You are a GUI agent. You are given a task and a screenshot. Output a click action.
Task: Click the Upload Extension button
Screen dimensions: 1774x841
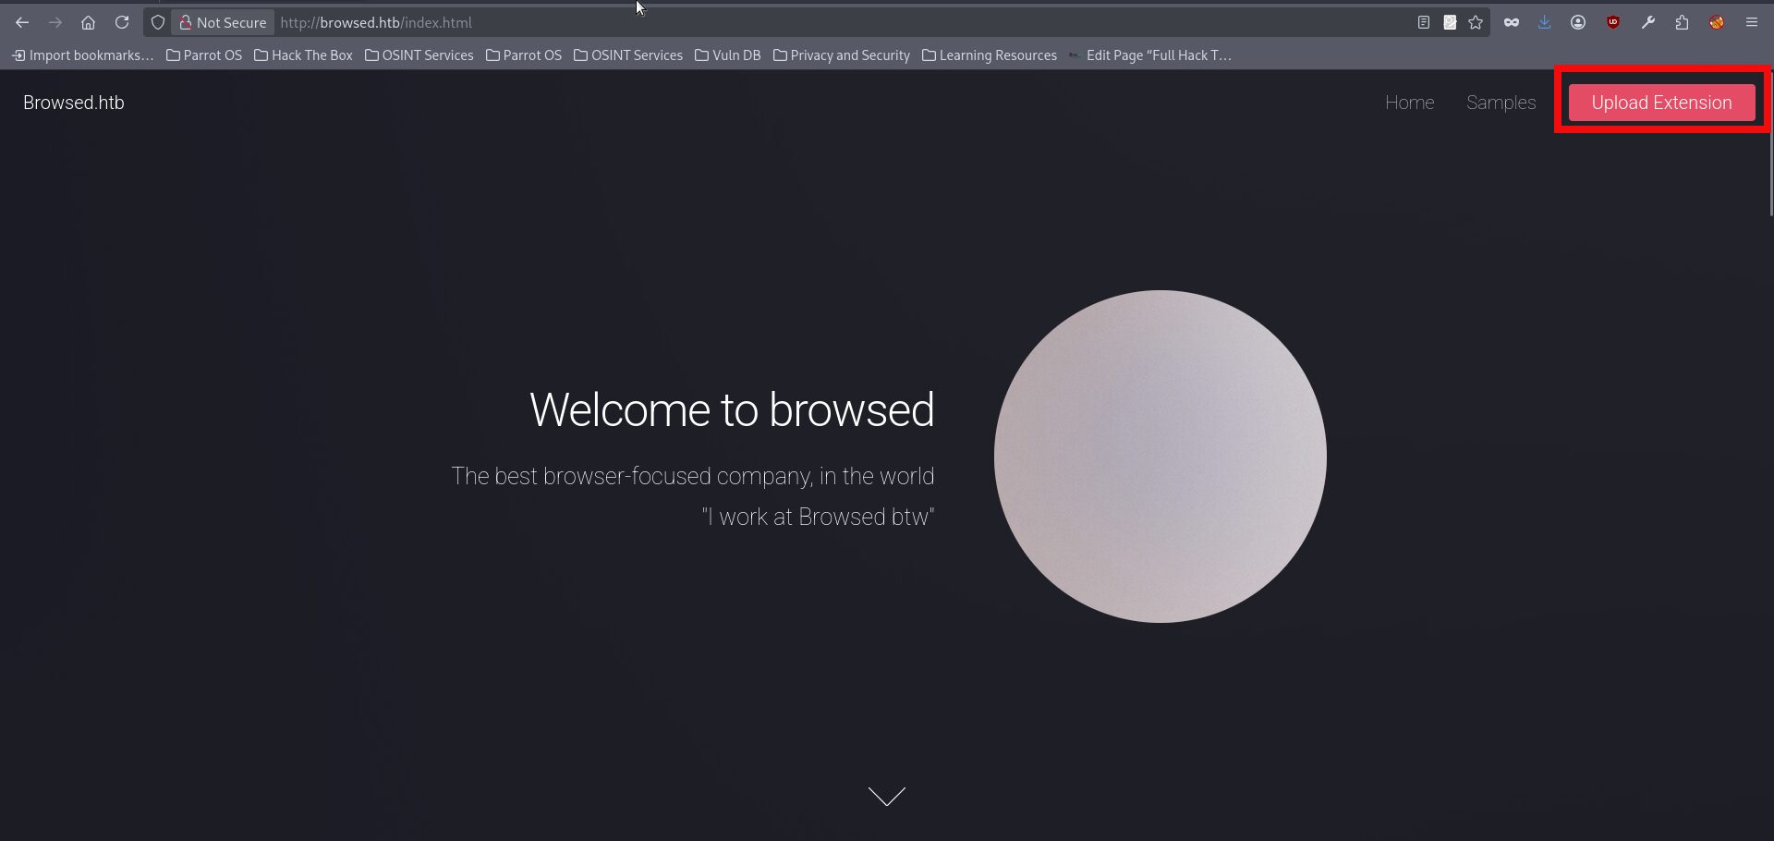1661,103
